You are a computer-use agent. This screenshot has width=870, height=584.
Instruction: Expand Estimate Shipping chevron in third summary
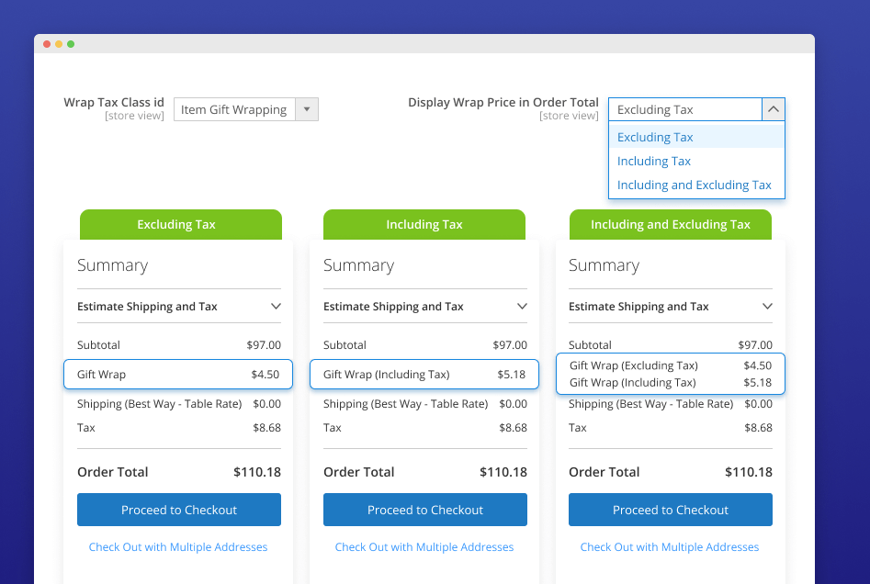click(767, 307)
